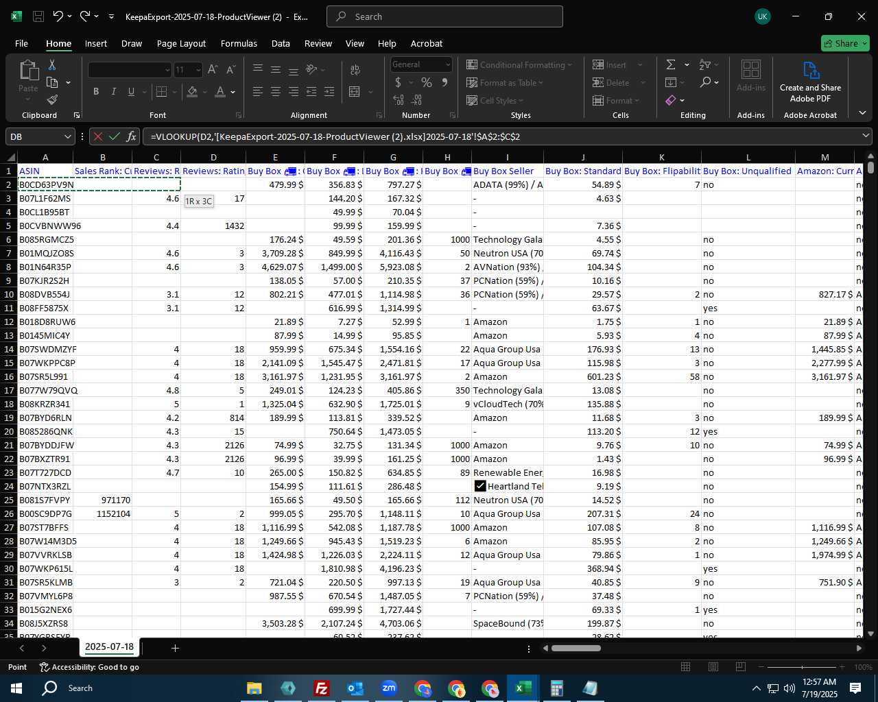This screenshot has width=878, height=702.
Task: Click the Merge and Center icon
Action: click(x=355, y=91)
